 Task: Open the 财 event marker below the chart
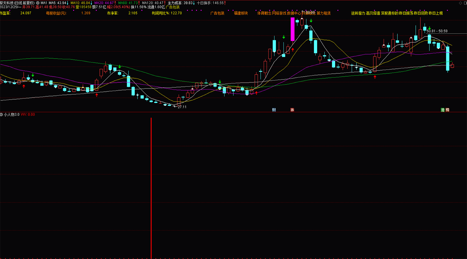click(x=274, y=110)
